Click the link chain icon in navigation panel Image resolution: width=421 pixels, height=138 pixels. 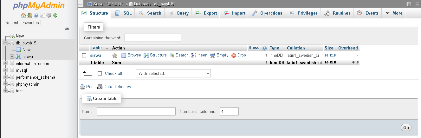(x=67, y=29)
